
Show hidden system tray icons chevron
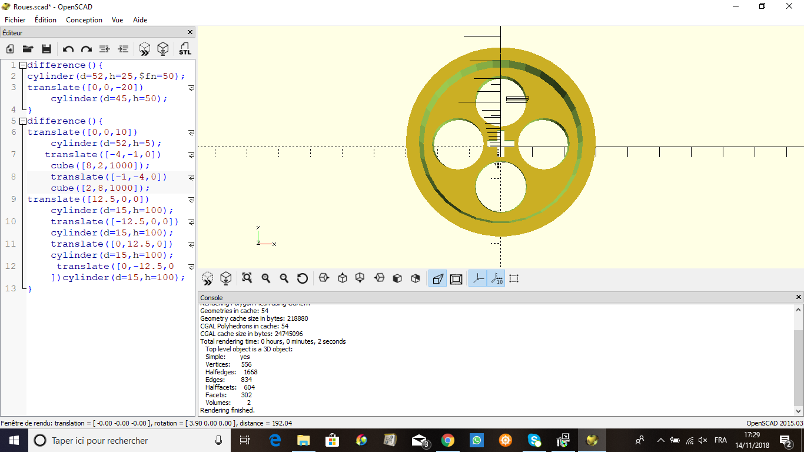(660, 440)
